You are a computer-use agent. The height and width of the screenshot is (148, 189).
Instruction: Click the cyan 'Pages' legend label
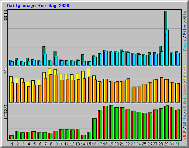(x=185, y=45)
